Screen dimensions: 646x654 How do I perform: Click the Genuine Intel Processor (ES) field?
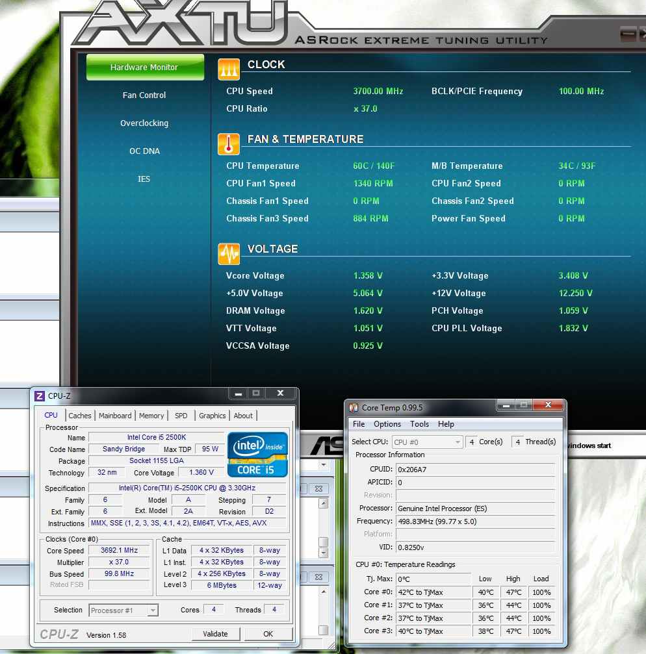tap(475, 508)
